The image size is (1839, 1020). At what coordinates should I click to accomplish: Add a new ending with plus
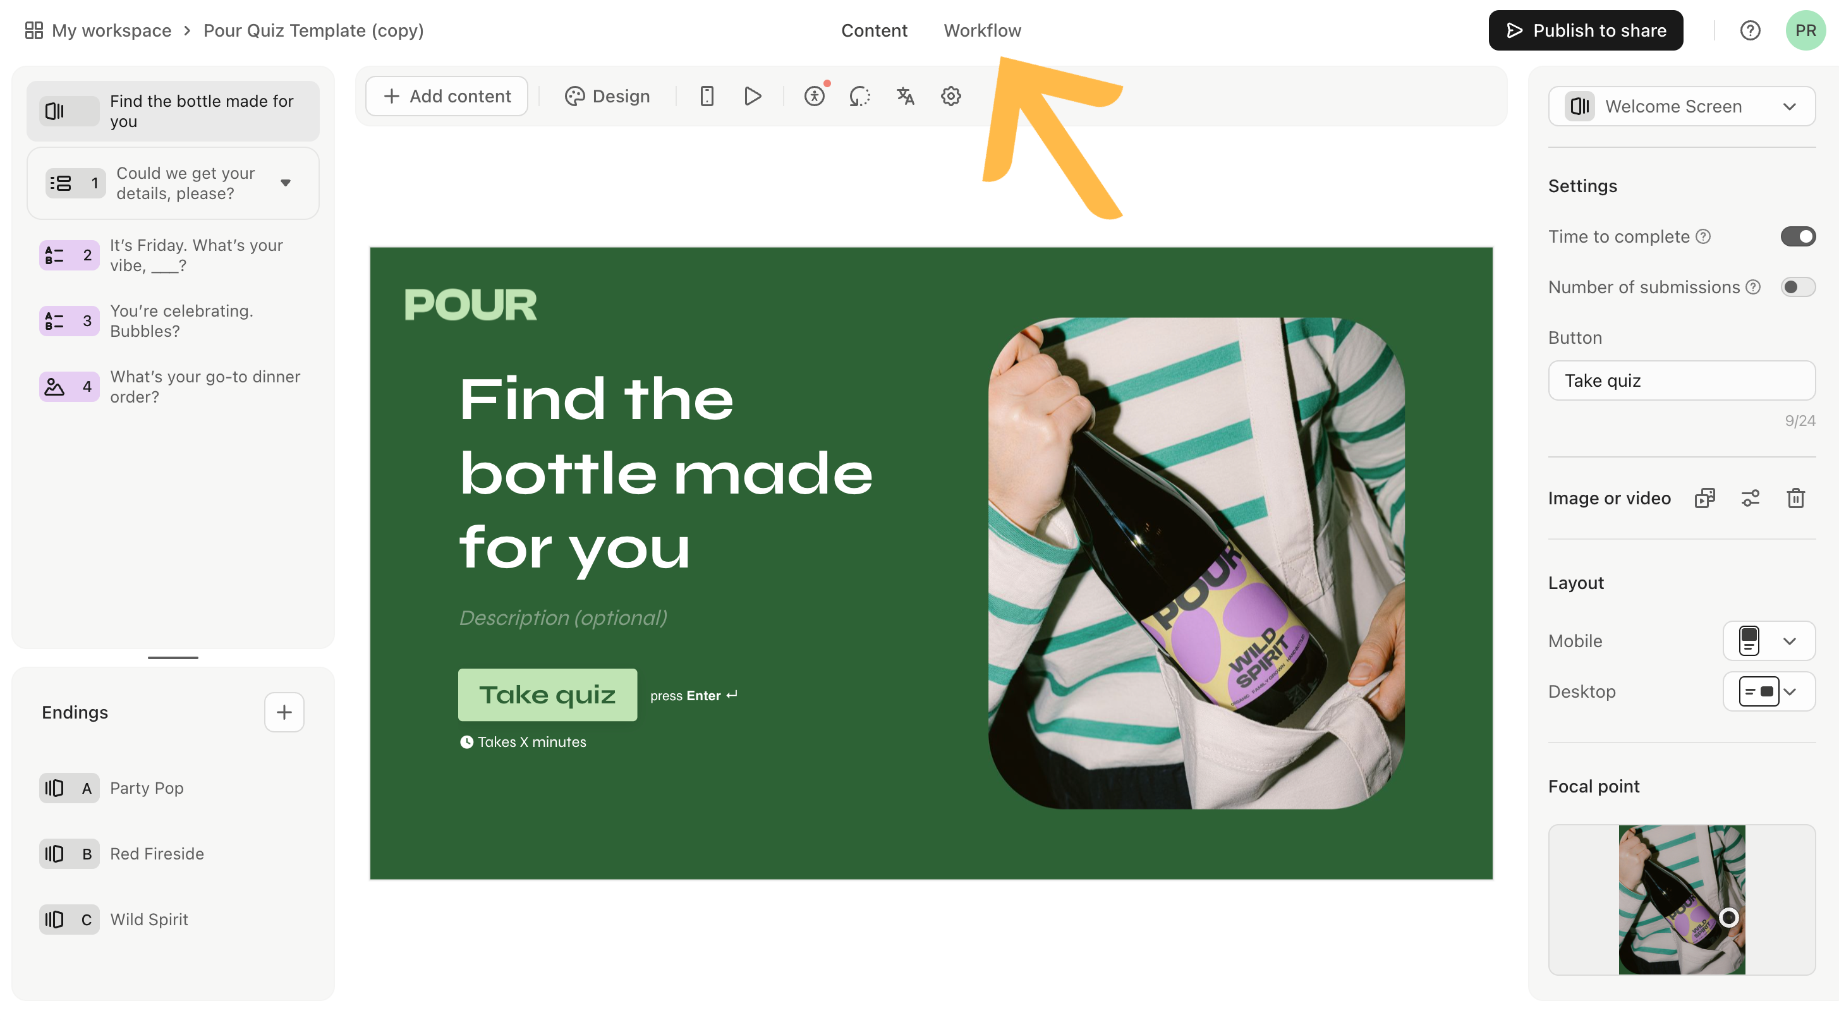click(284, 712)
